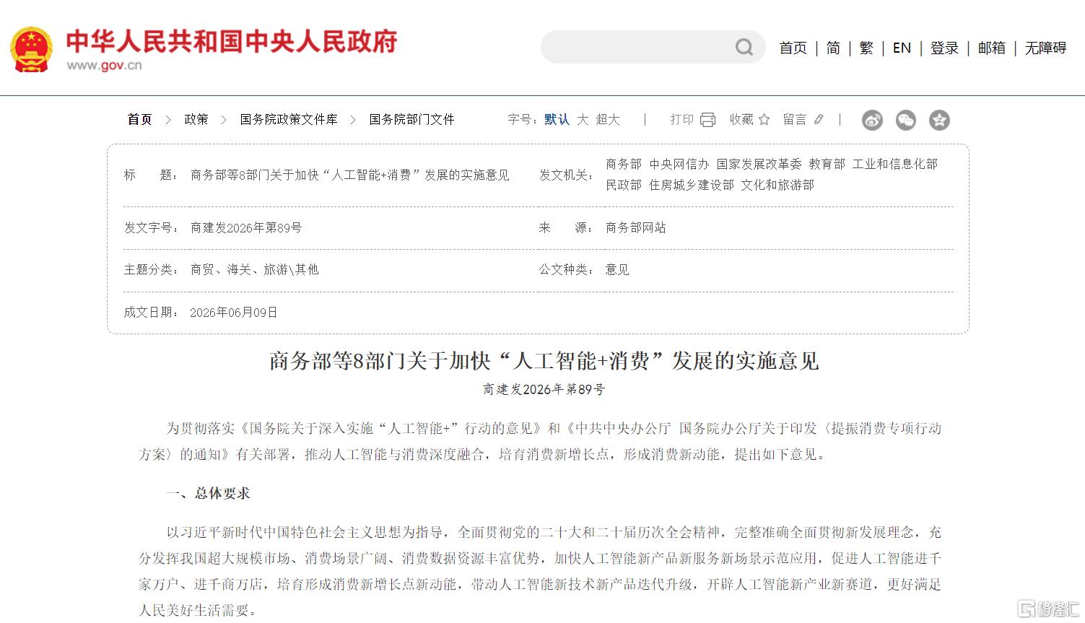Switch to simplified Chinese 简
Viewport: 1085px width, 623px height.
pos(833,48)
